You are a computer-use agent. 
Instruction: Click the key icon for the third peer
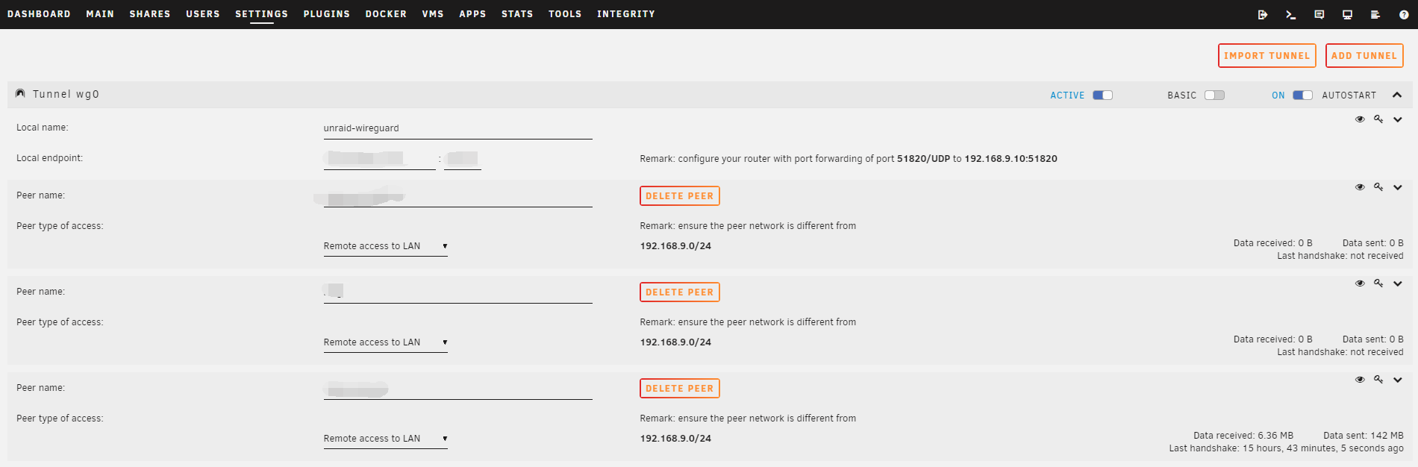pyautogui.click(x=1378, y=380)
